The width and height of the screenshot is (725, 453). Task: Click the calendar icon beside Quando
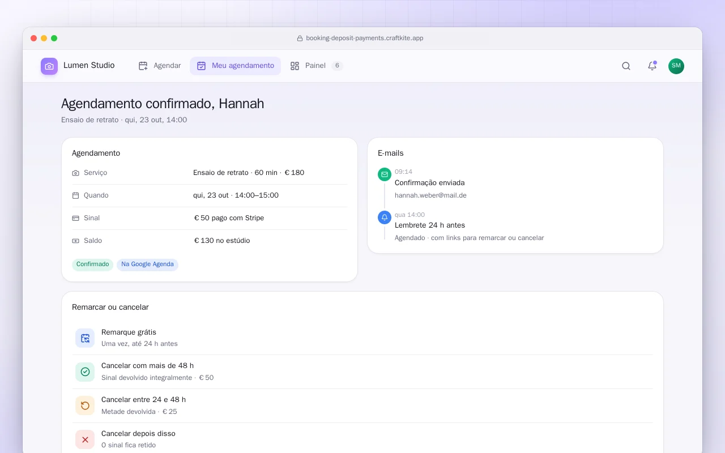click(x=76, y=195)
